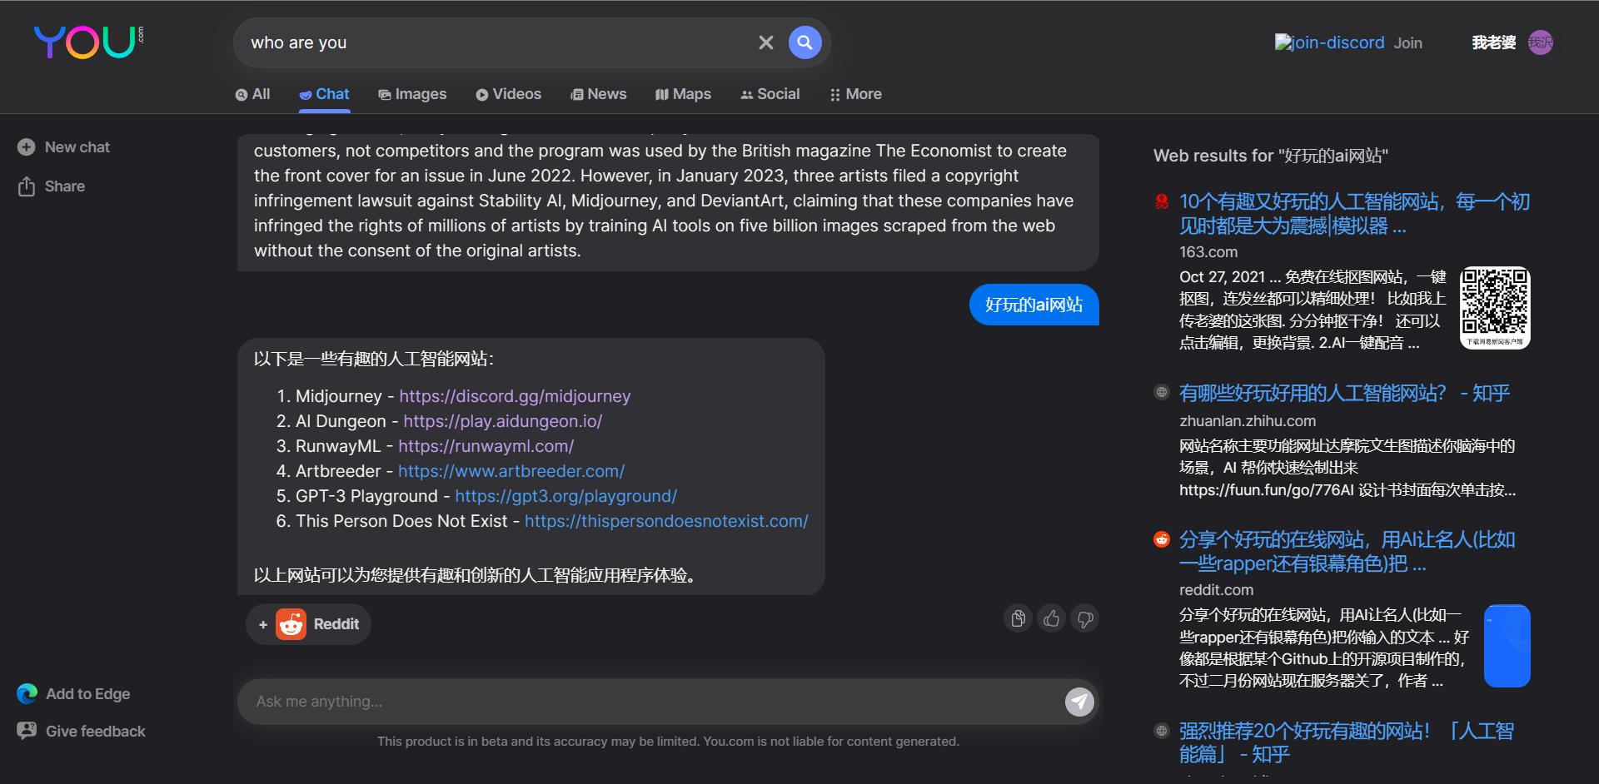Screen dimensions: 1599x784
Task: Send message with paper plane button
Action: pos(1079,702)
